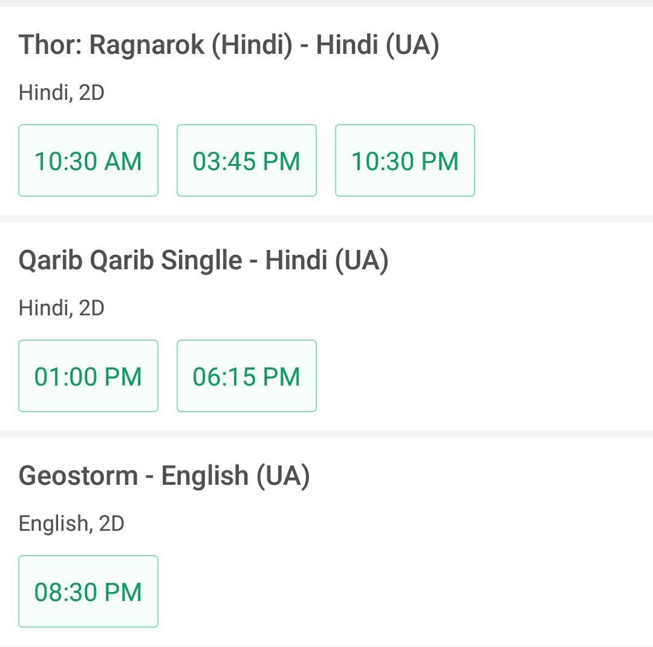Viewport: 653px width, 647px height.
Task: Book the 10:30 PM Thor: Ragnarok show
Action: (404, 160)
